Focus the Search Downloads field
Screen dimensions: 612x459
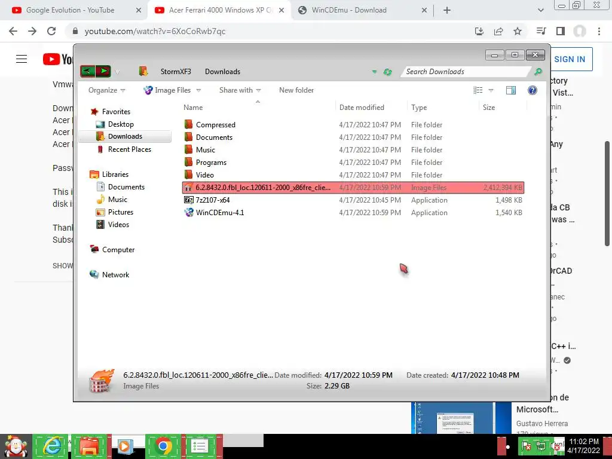[466, 72]
